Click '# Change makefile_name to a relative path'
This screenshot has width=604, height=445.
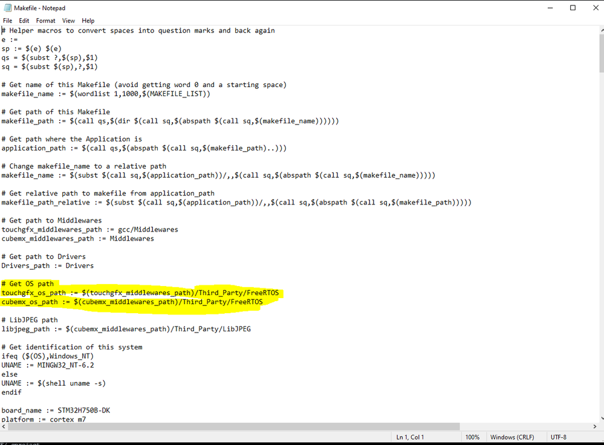(83, 166)
